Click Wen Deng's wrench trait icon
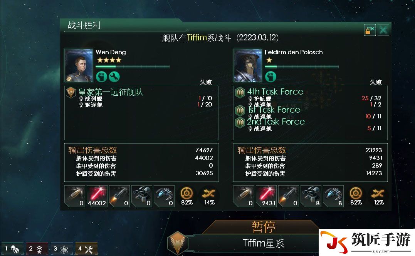The height and width of the screenshot is (256, 415). [114, 77]
